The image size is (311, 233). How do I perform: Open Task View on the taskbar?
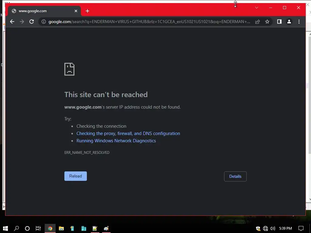pos(38,228)
